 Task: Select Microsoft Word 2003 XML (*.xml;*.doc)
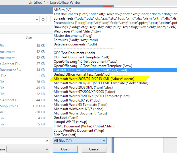tap(115, 87)
